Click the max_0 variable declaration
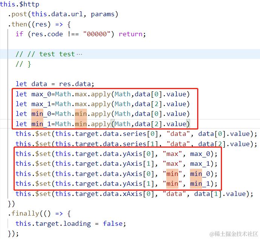260x239 pixels. pyautogui.click(x=103, y=94)
